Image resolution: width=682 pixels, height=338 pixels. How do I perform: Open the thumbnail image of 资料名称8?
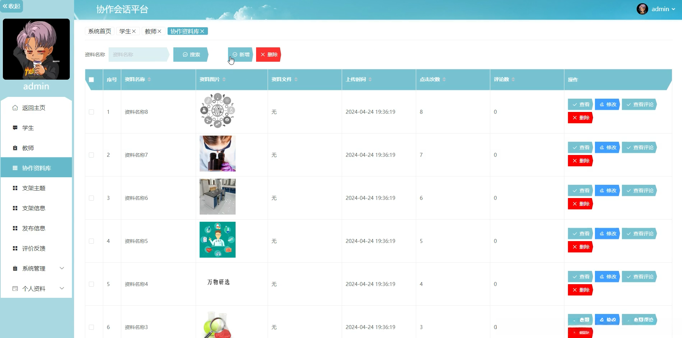coord(218,111)
